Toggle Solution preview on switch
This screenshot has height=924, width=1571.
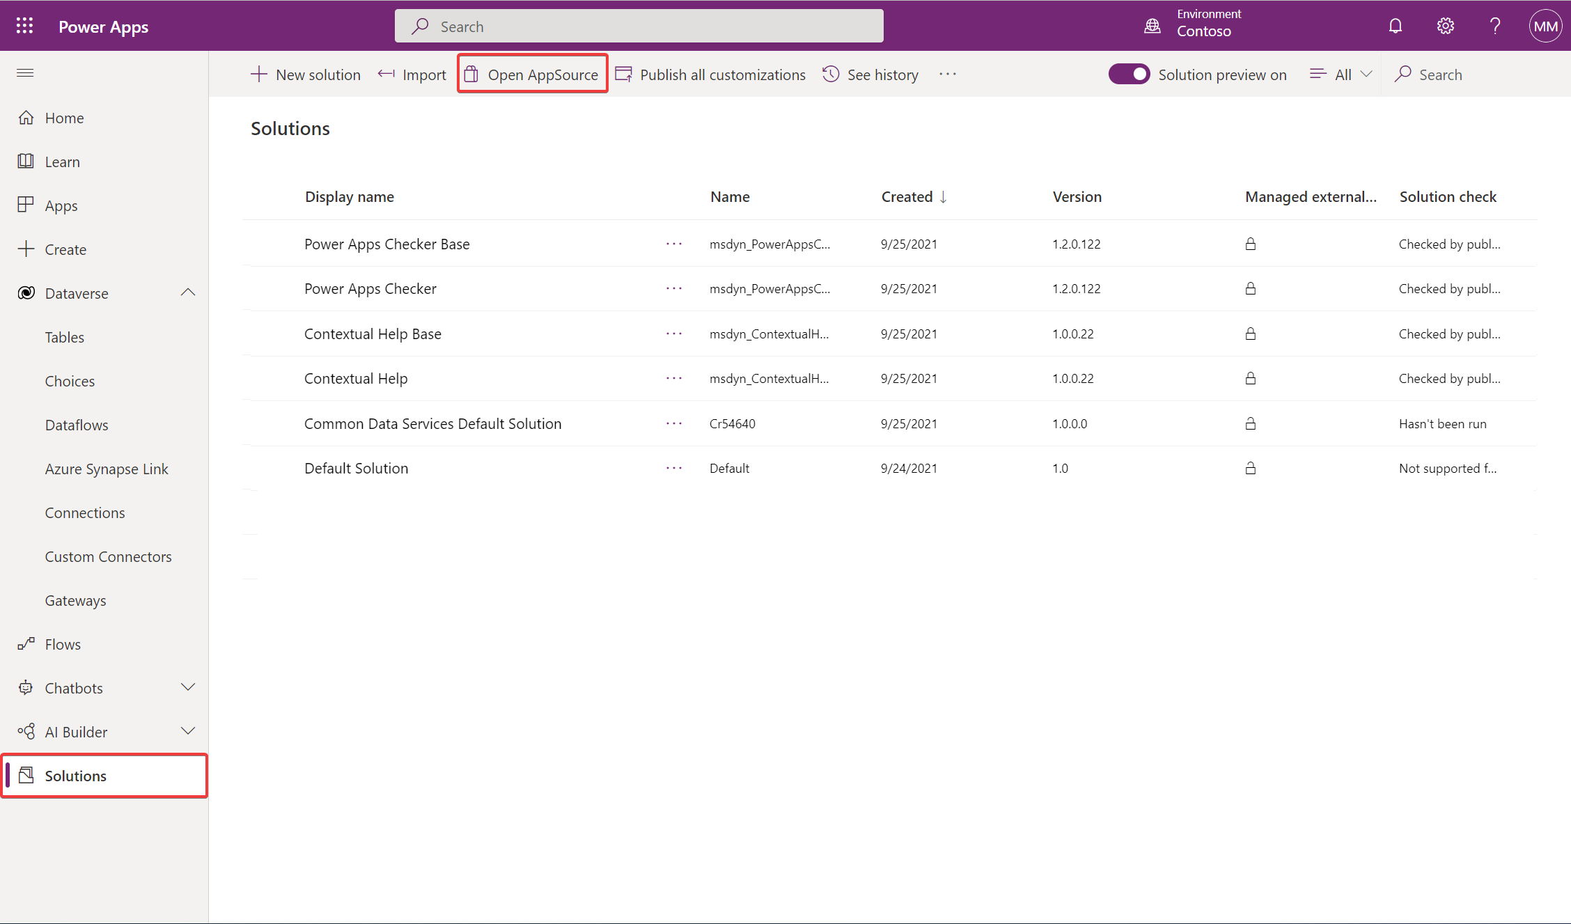1127,74
